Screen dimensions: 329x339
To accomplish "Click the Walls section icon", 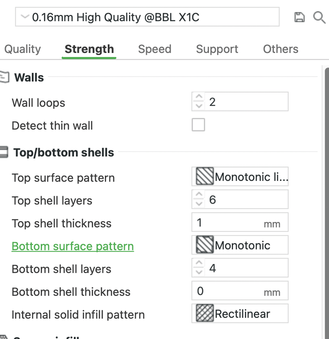I will (x=4, y=77).
